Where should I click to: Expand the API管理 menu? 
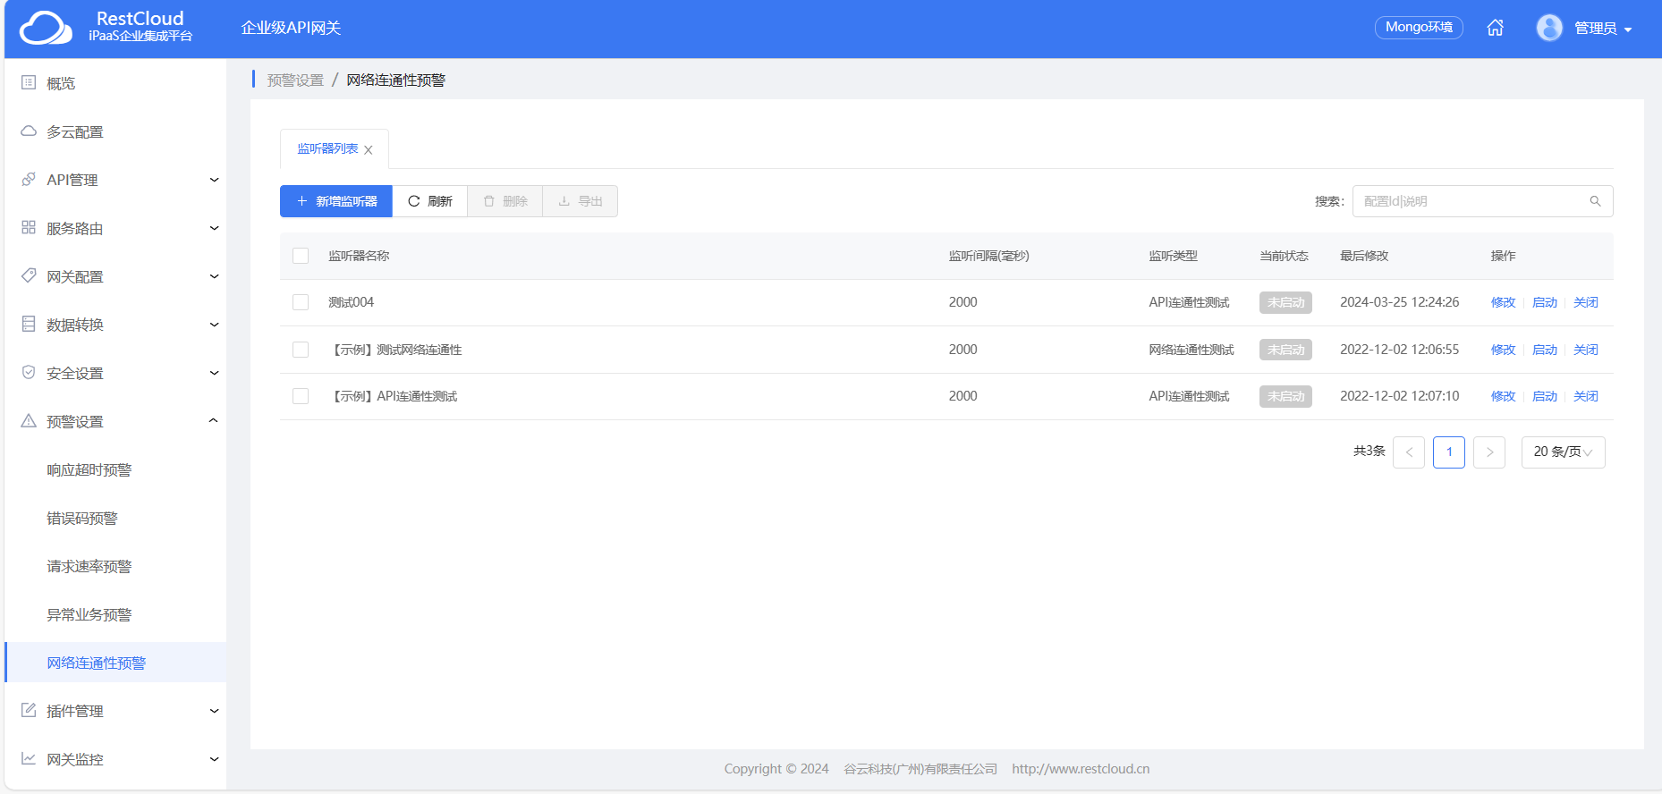point(214,180)
